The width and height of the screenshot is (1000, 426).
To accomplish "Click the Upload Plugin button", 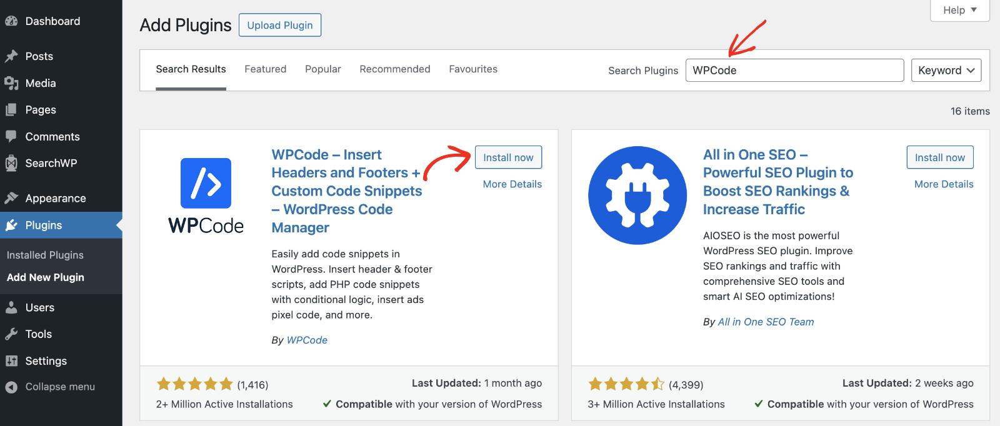I will pos(280,25).
